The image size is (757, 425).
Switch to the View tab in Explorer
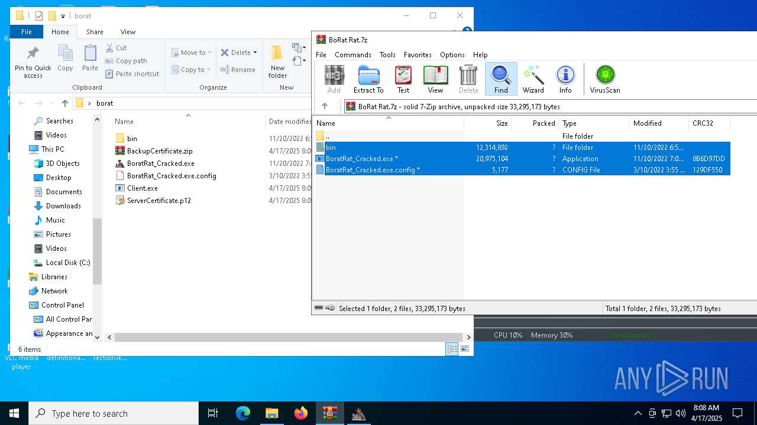(x=128, y=32)
